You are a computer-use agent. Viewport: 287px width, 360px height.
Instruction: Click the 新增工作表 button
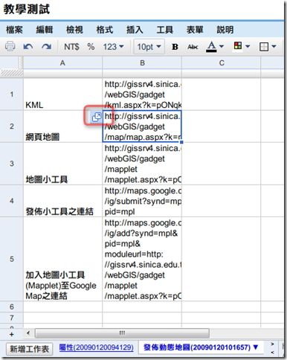click(29, 349)
